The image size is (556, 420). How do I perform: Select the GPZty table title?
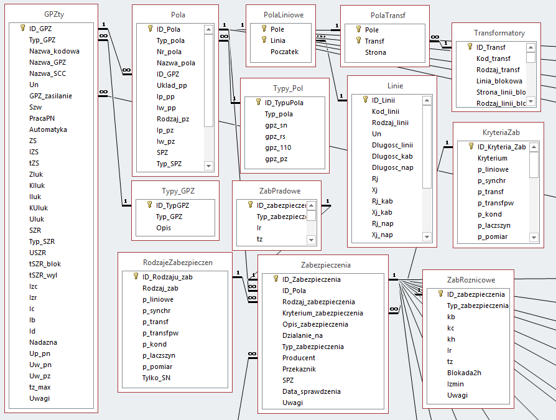tap(54, 14)
